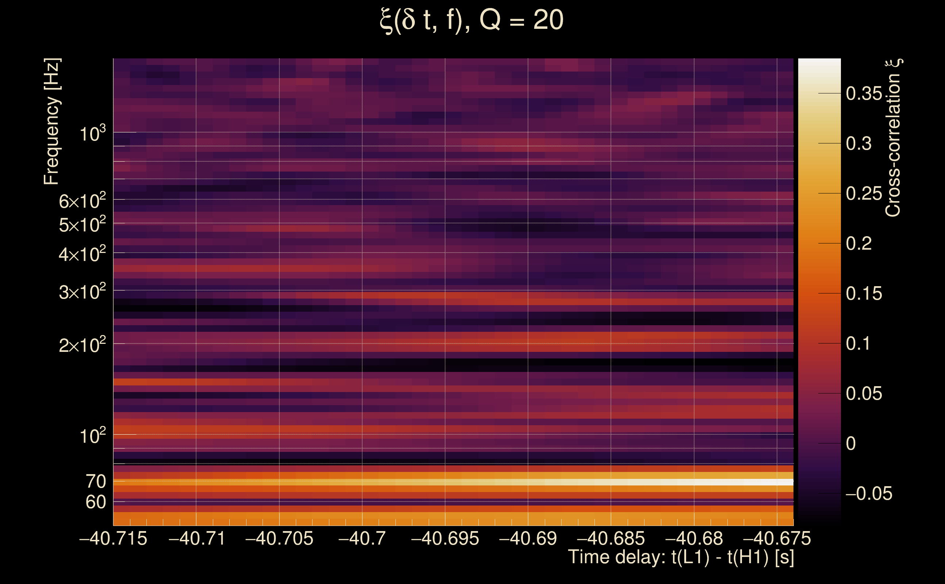Click the Time delay x-axis label
Screen dimensions: 945x584
pyautogui.click(x=681, y=557)
